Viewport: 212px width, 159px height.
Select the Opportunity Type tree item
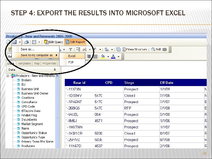33,137
